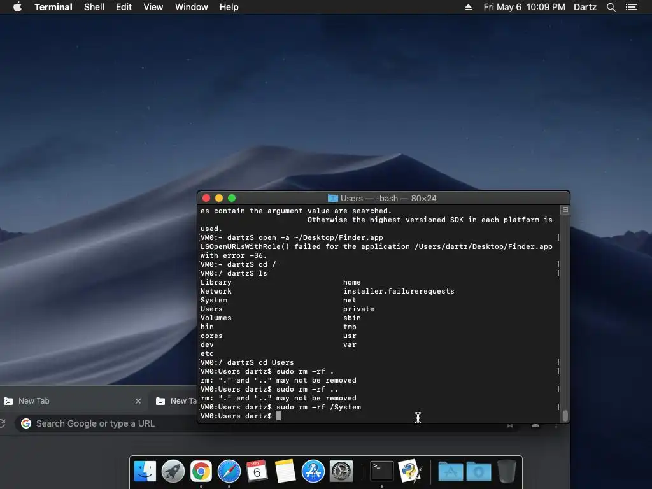This screenshot has width=652, height=489.
Task: Click 'Network' in the ls output
Action: click(216, 291)
